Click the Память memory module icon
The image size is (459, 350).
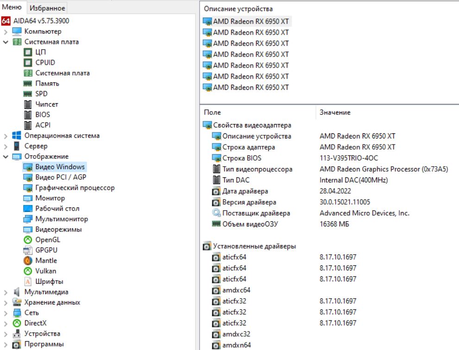click(28, 83)
